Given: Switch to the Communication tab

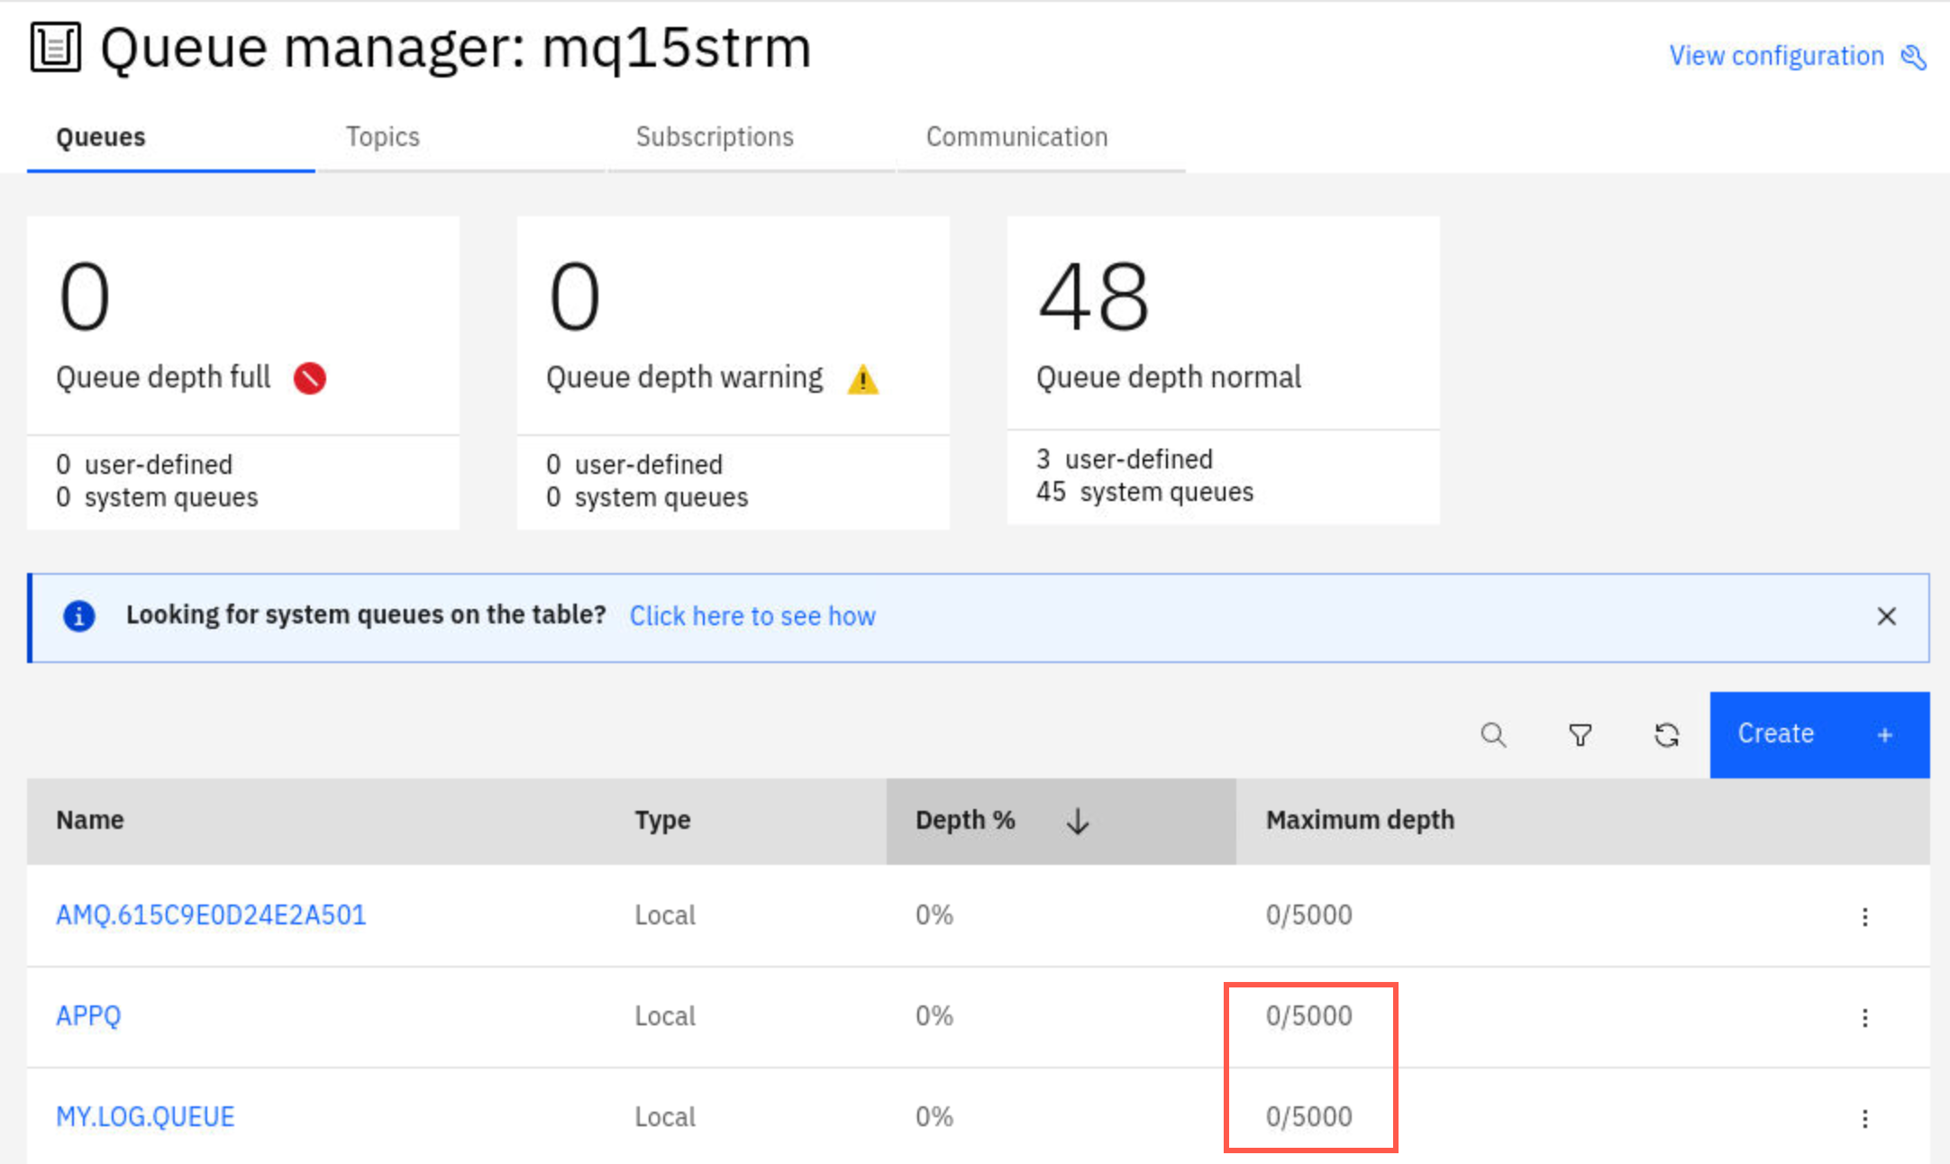Looking at the screenshot, I should tap(1042, 137).
